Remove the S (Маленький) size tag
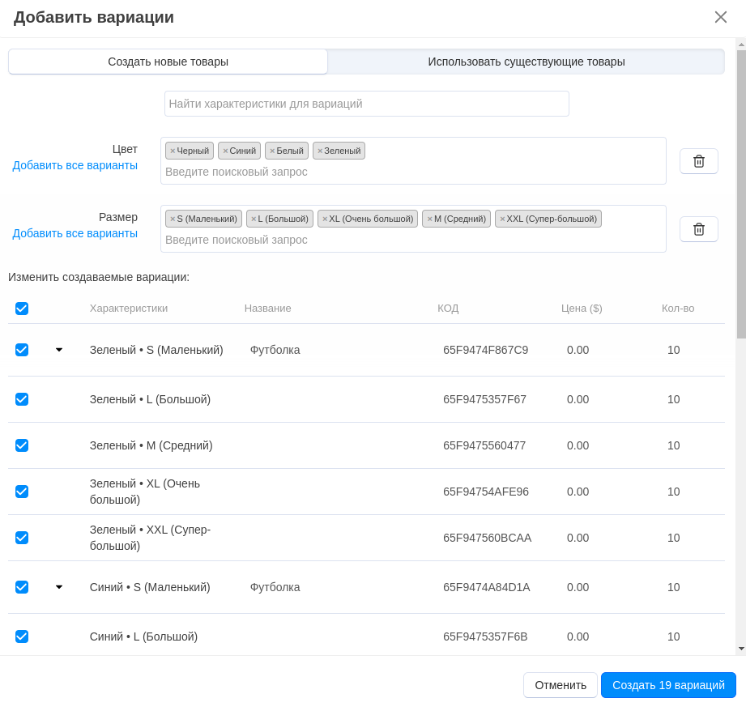The height and width of the screenshot is (711, 746). coord(173,219)
